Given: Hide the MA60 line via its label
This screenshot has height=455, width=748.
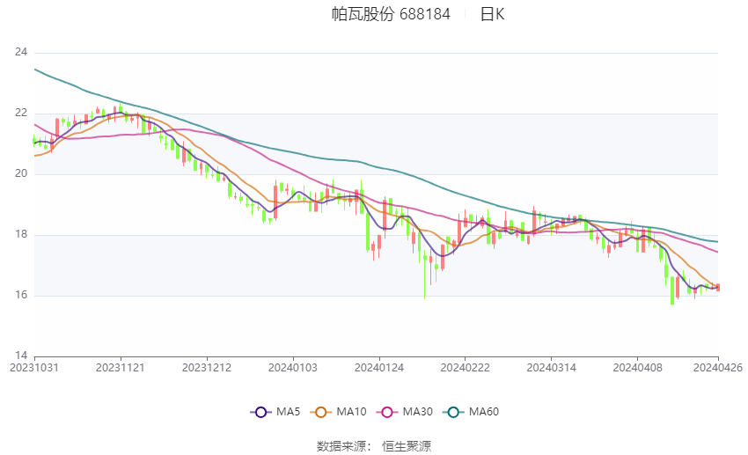Looking at the screenshot, I should (484, 412).
